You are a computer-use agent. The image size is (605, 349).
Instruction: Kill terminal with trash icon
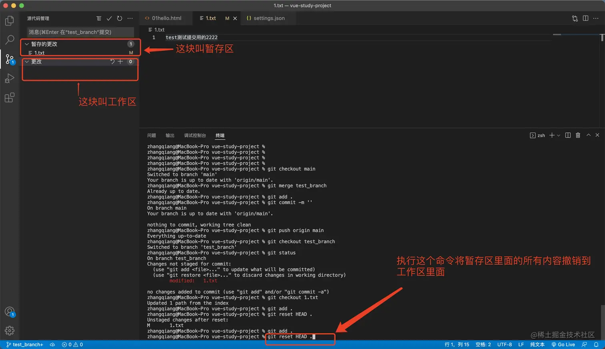tap(578, 135)
